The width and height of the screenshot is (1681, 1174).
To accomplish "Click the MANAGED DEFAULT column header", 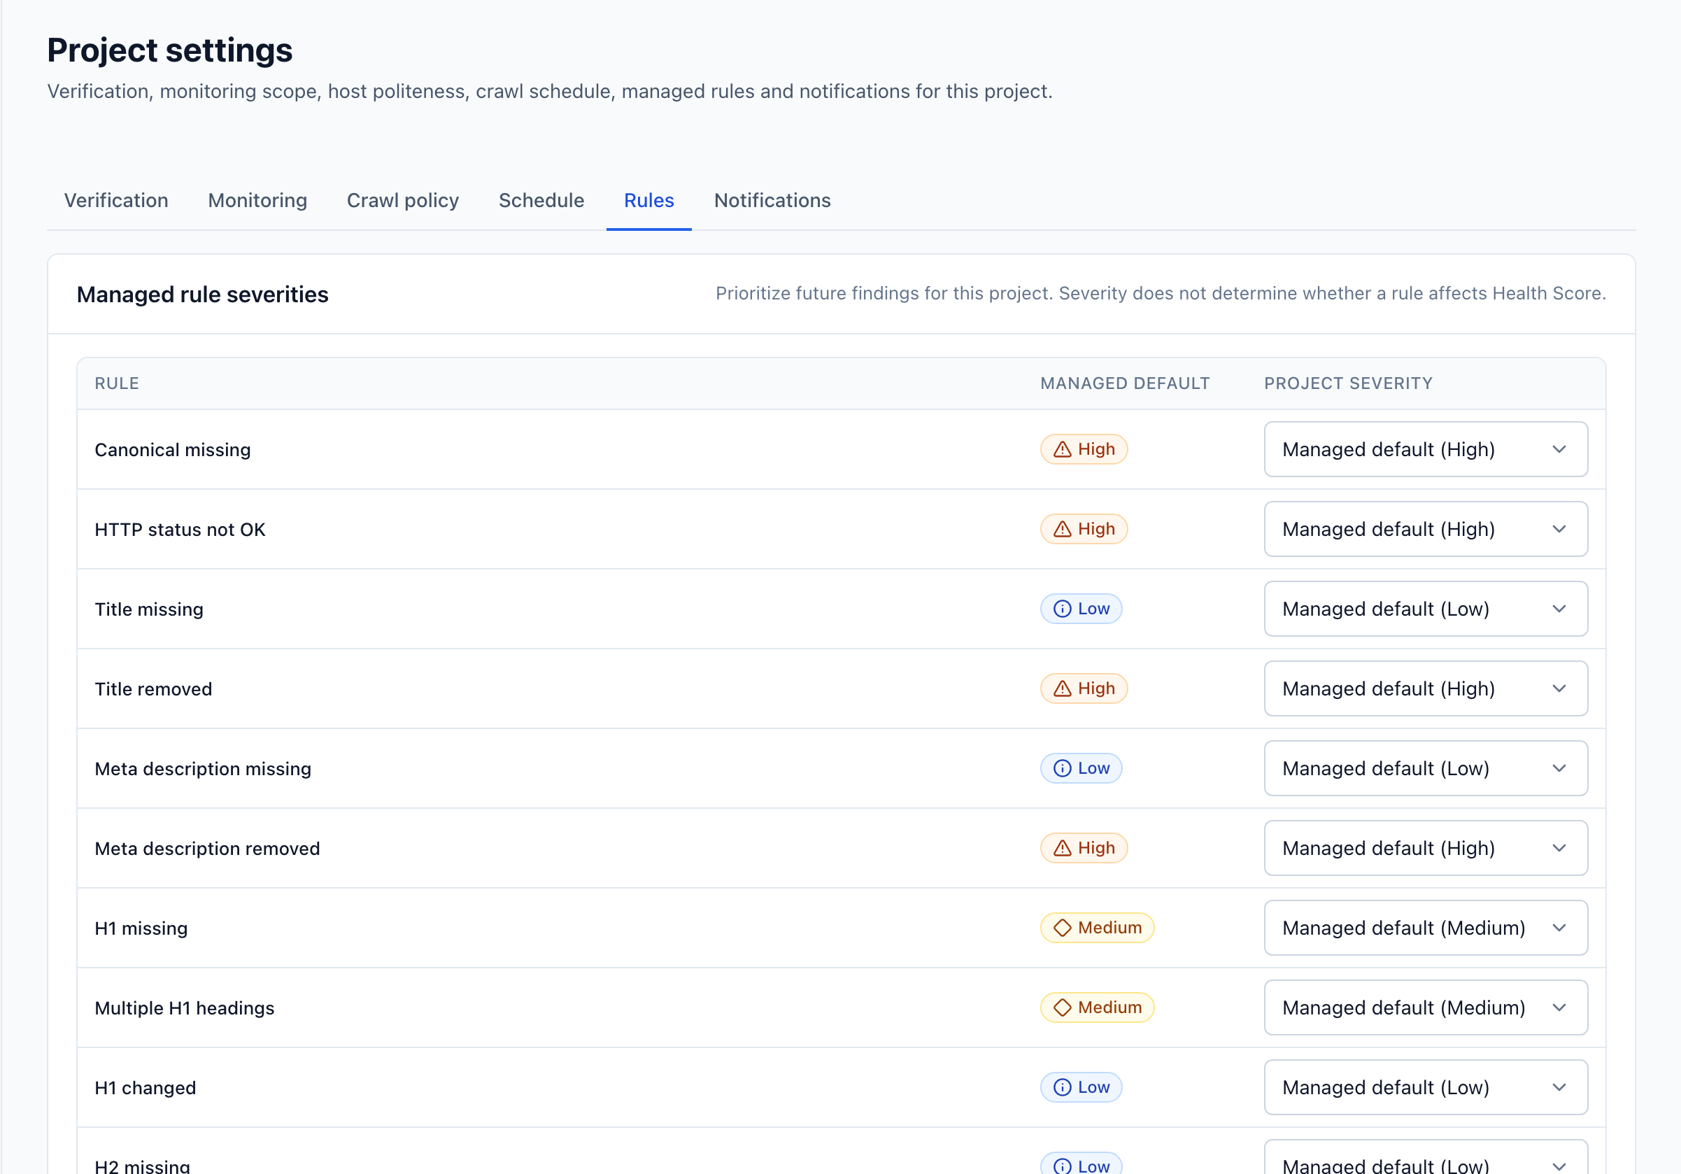I will [1125, 384].
